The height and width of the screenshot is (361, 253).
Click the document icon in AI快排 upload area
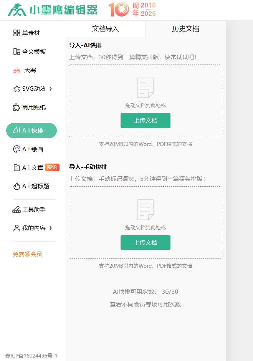click(146, 88)
